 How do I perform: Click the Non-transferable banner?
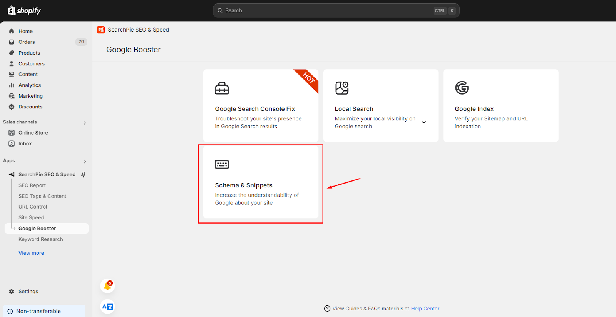(x=44, y=311)
